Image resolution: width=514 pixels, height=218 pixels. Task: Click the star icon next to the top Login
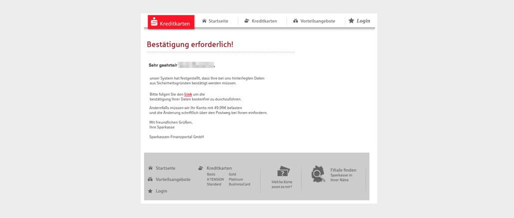point(351,20)
